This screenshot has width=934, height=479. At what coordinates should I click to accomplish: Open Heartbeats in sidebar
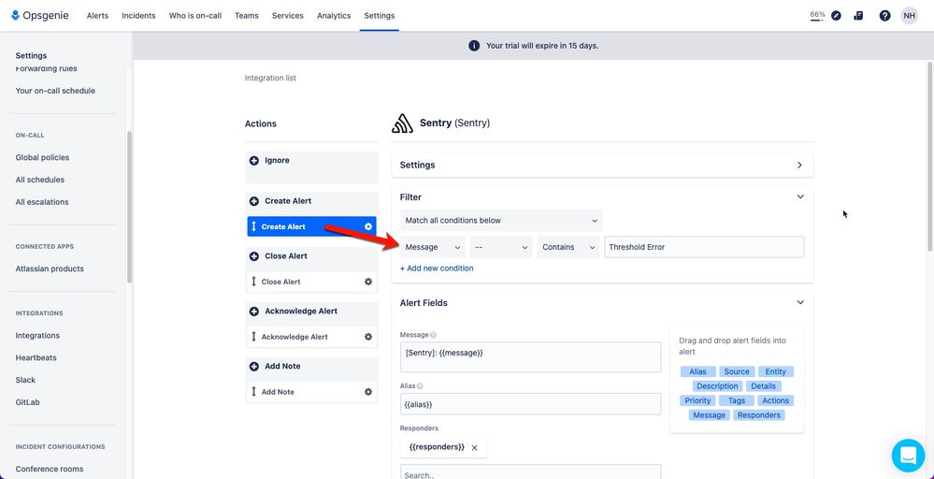[36, 358]
